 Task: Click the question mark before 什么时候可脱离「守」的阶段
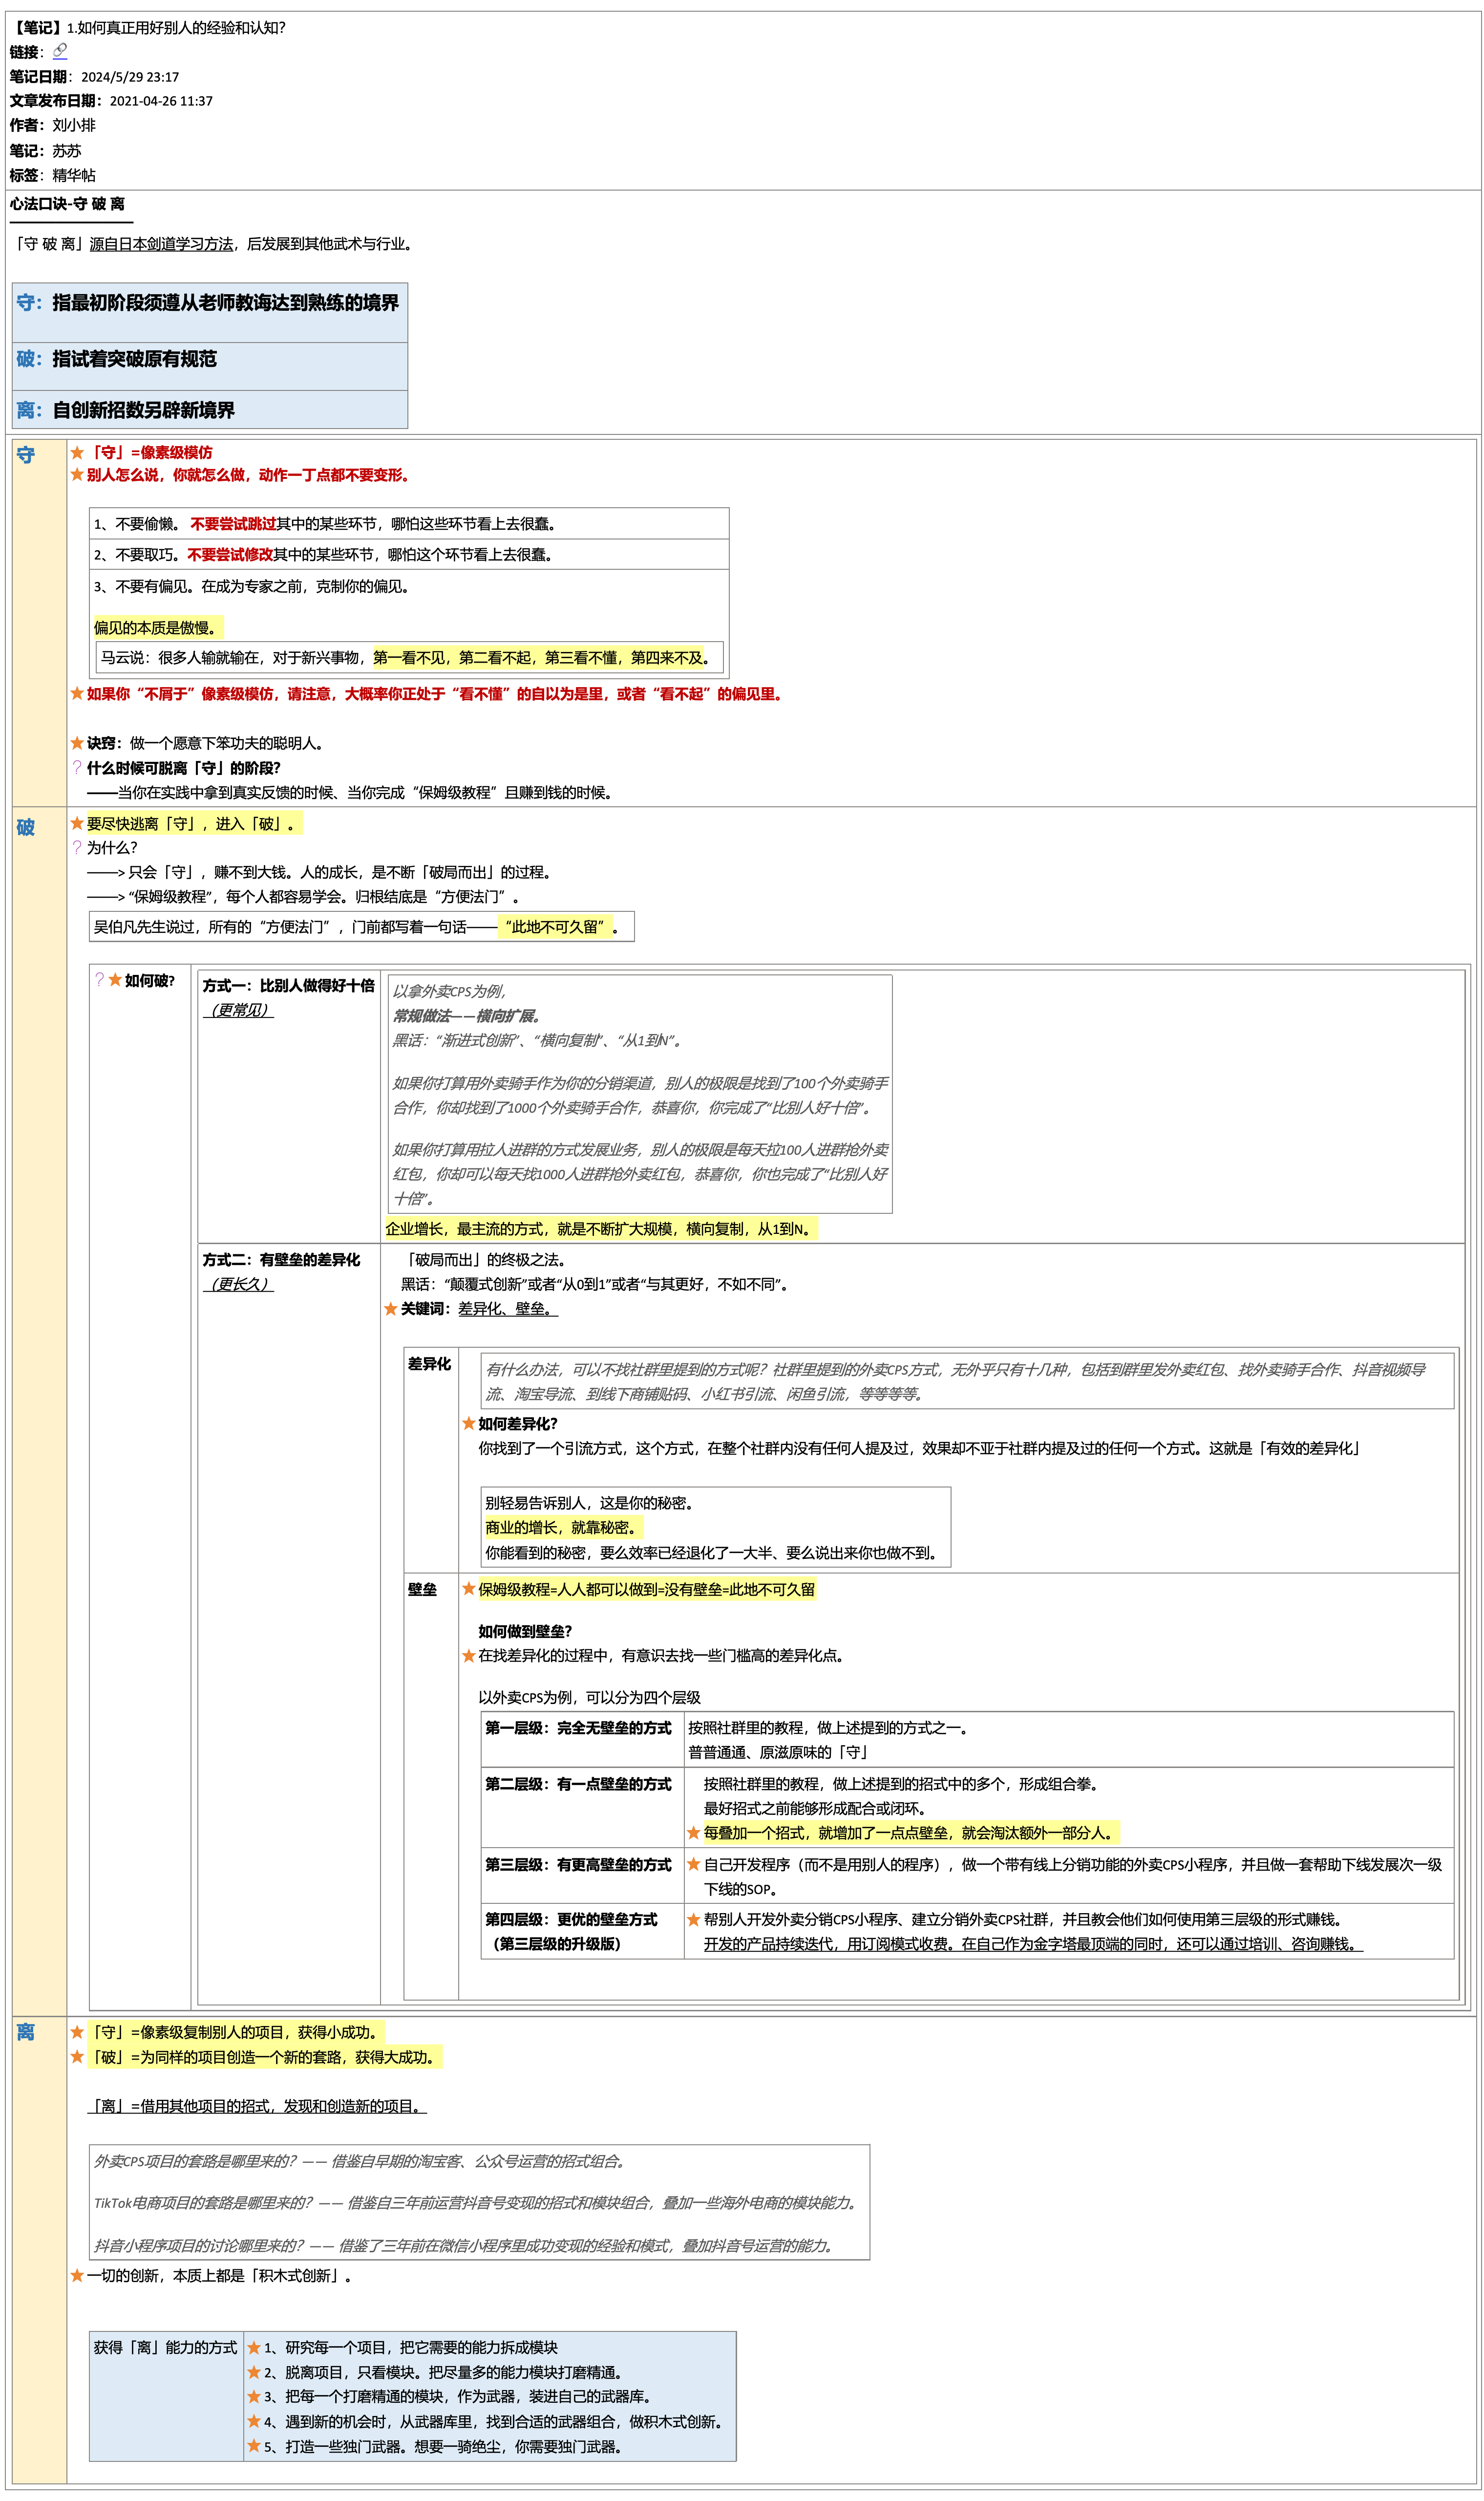77,767
